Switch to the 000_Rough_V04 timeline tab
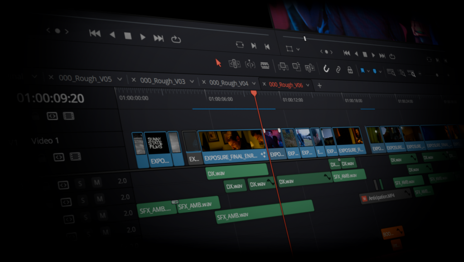 coord(228,83)
